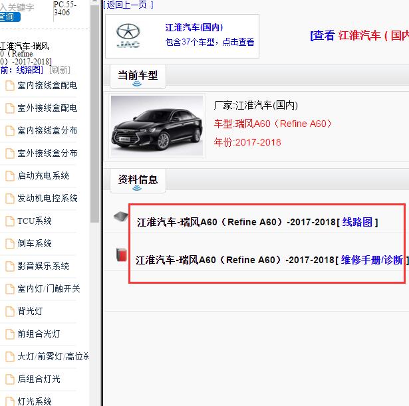Click 线路图 link in left sidebar header
Viewport: 409px width, 406px height.
pyautogui.click(x=29, y=70)
